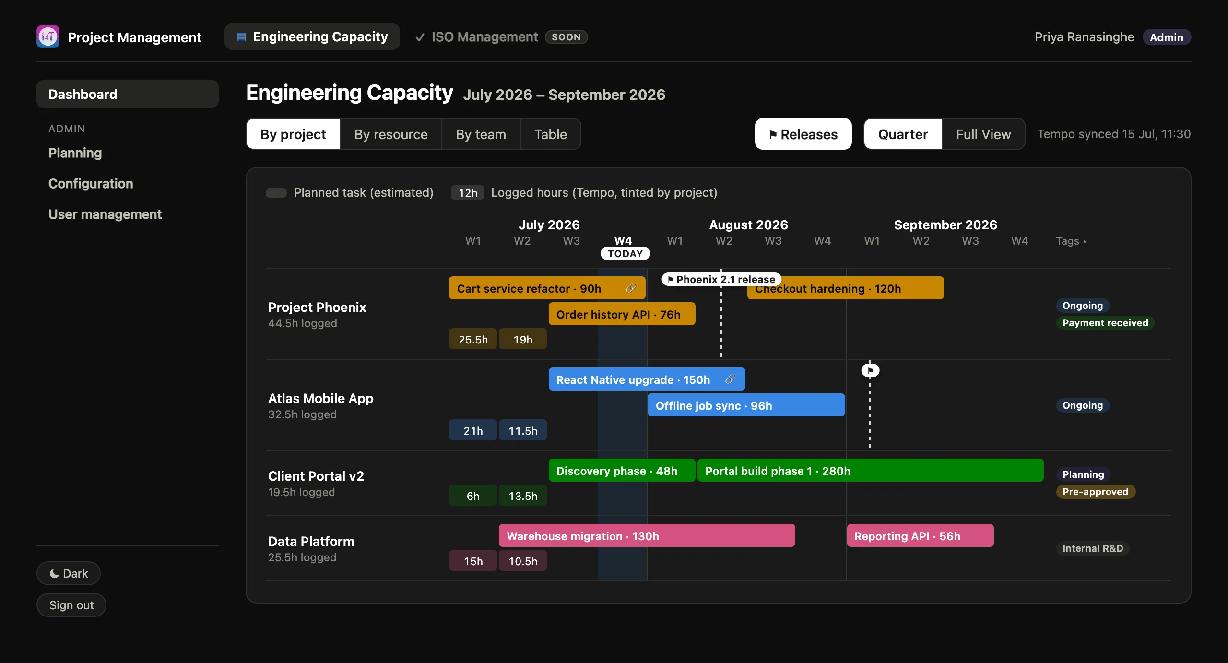Expand the Tags column arrow

pyautogui.click(x=1085, y=241)
